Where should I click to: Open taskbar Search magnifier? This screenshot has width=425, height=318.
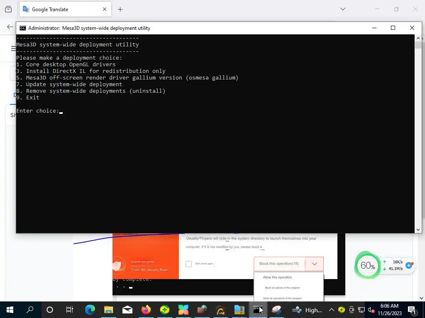(x=30, y=310)
